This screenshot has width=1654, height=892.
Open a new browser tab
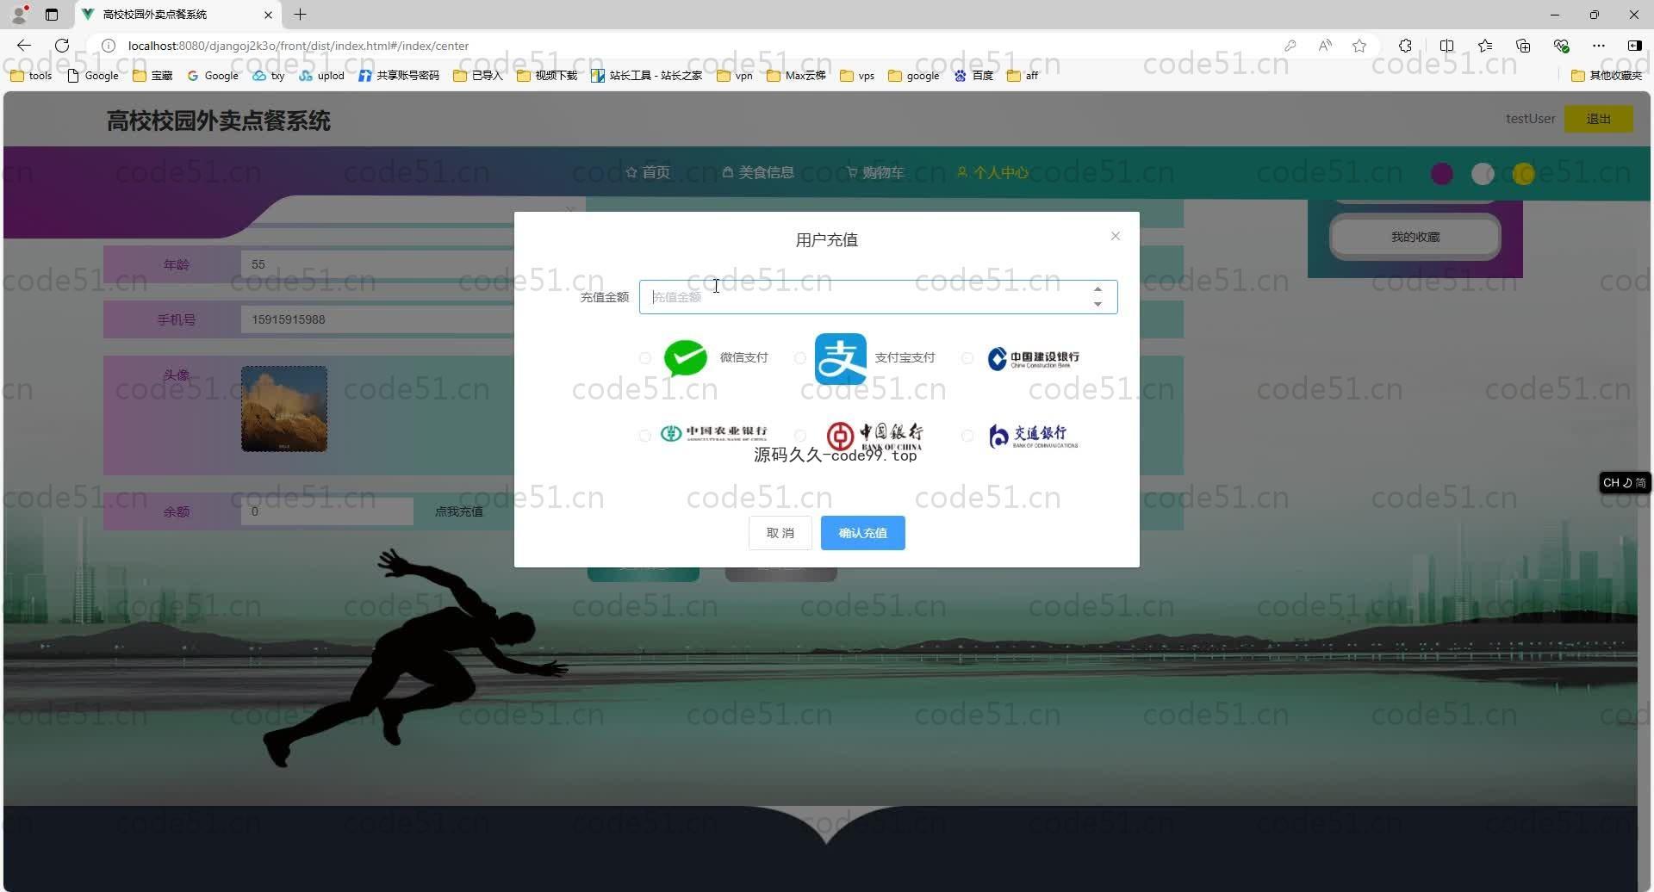300,15
